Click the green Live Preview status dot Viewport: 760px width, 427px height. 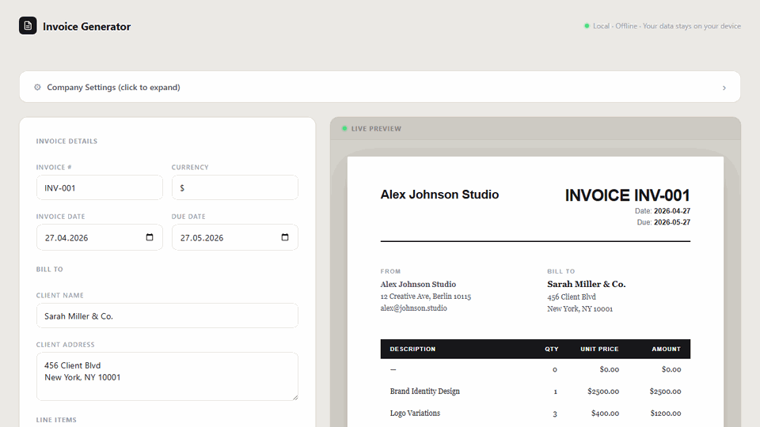pos(344,129)
